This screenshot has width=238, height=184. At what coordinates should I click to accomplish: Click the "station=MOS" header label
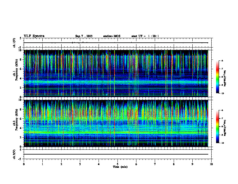tap(112, 36)
